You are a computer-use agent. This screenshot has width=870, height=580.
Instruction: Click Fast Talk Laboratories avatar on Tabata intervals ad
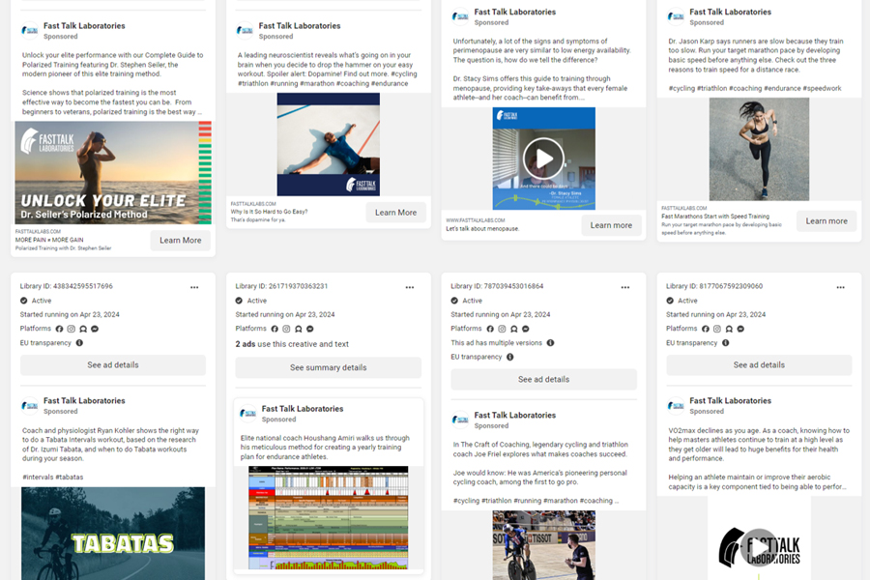(x=29, y=406)
